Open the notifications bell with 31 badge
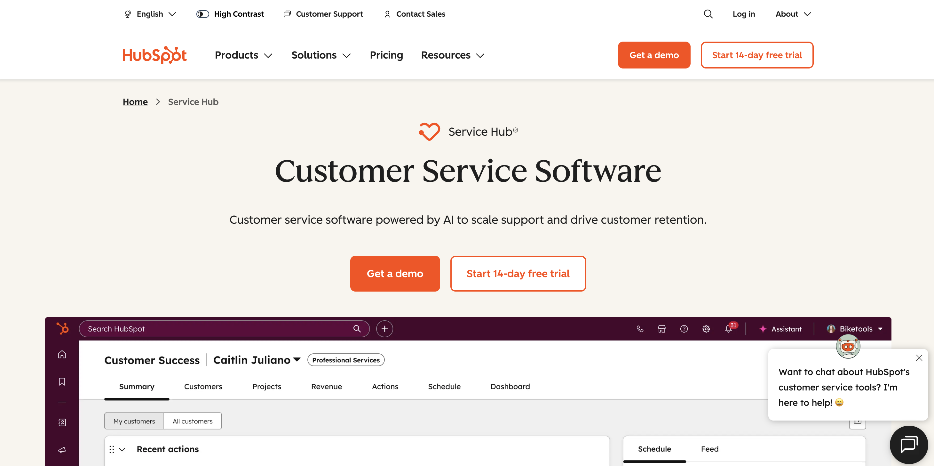This screenshot has width=934, height=466. (729, 328)
